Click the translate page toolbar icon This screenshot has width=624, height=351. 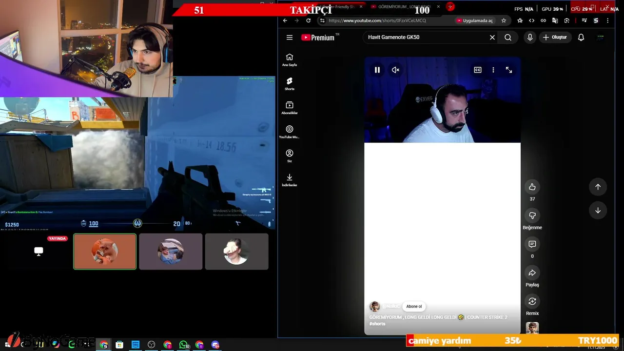point(555,20)
